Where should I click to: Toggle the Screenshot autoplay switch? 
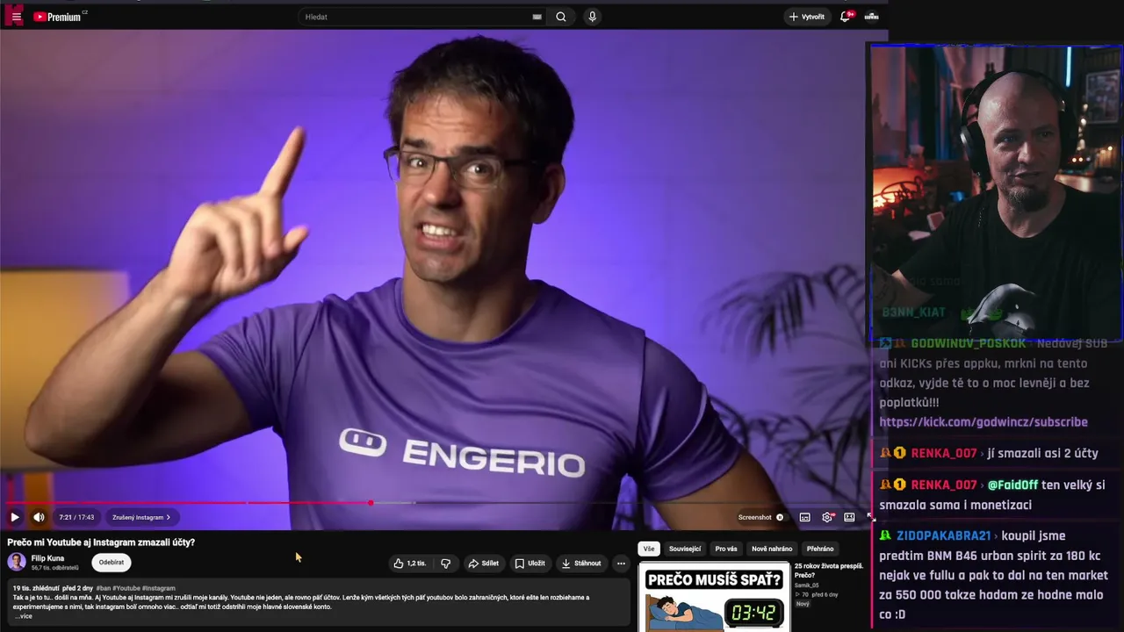point(780,517)
